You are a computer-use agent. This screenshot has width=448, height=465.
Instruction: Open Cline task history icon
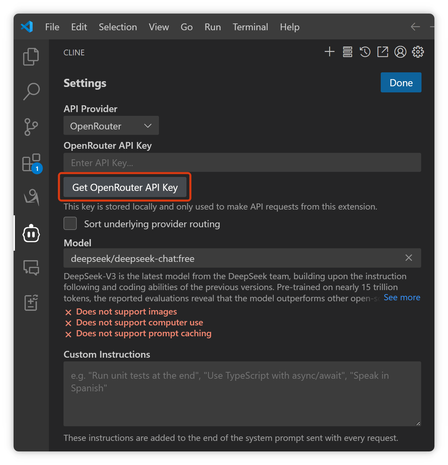click(x=365, y=52)
